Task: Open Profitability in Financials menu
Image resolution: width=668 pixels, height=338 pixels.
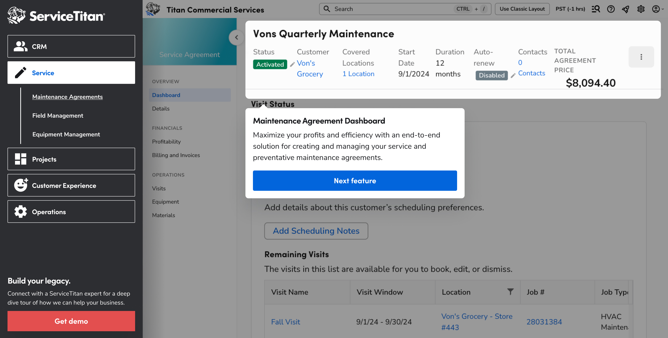Action: click(x=166, y=142)
